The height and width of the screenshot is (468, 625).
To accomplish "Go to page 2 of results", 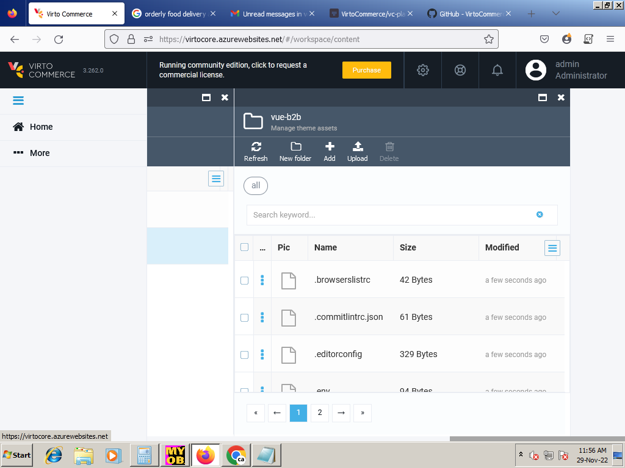I will [320, 413].
